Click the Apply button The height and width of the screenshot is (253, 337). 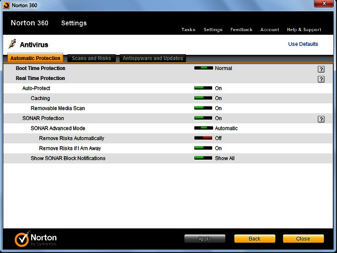click(x=205, y=239)
